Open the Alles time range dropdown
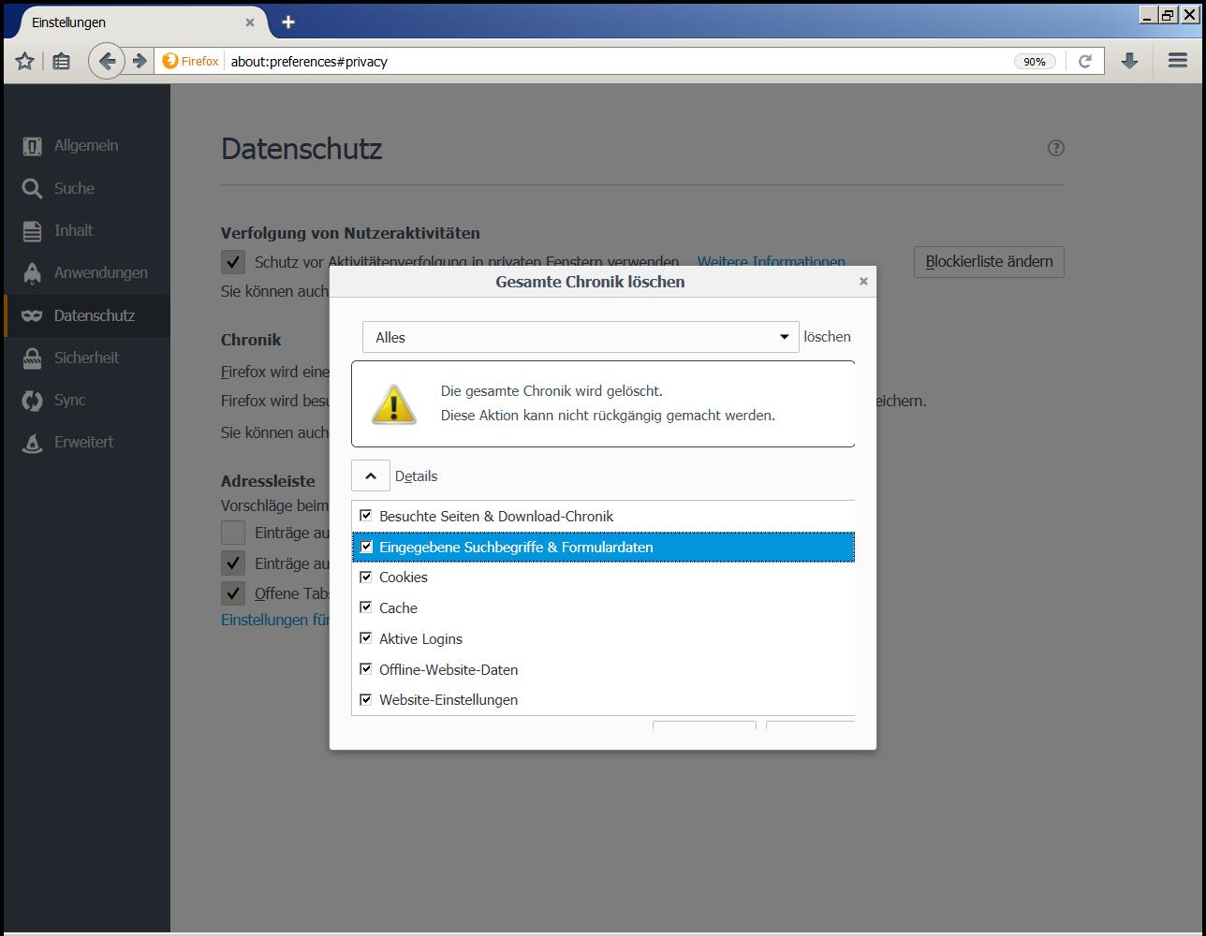This screenshot has height=936, width=1206. [581, 337]
